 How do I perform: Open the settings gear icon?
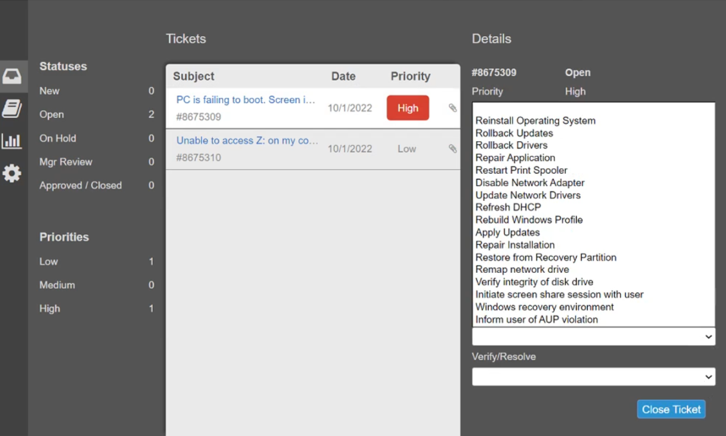coord(12,173)
